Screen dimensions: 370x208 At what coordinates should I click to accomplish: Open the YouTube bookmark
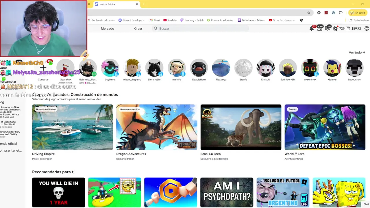click(x=170, y=20)
